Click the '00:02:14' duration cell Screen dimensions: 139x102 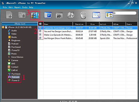[79, 31]
